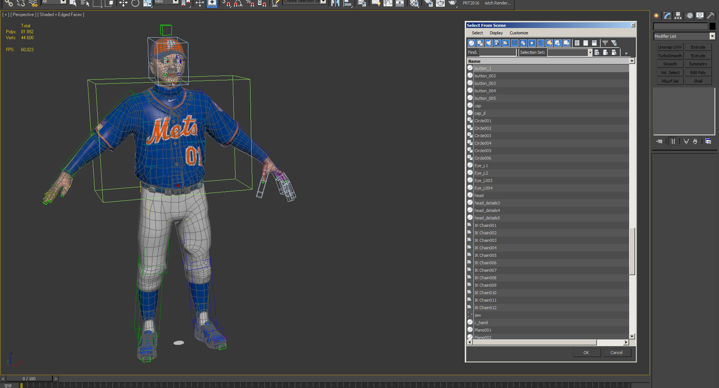Select the 'cap_d' row in list
Screen dimensions: 719x388
point(548,113)
